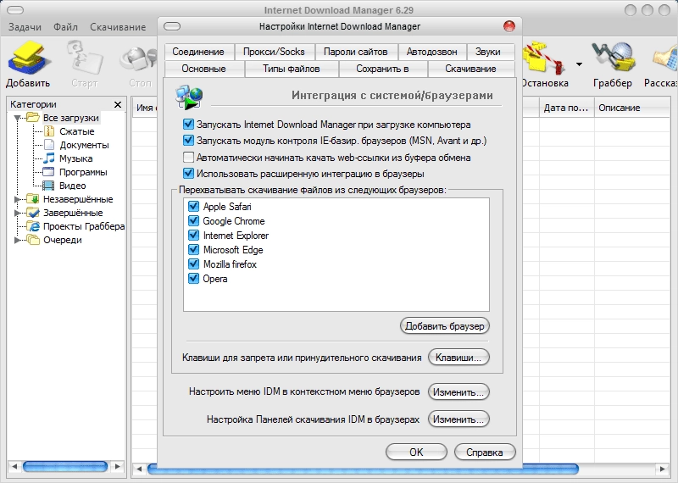678x483 pixels.
Task: Click the Дата по... column header
Action: pyautogui.click(x=566, y=108)
